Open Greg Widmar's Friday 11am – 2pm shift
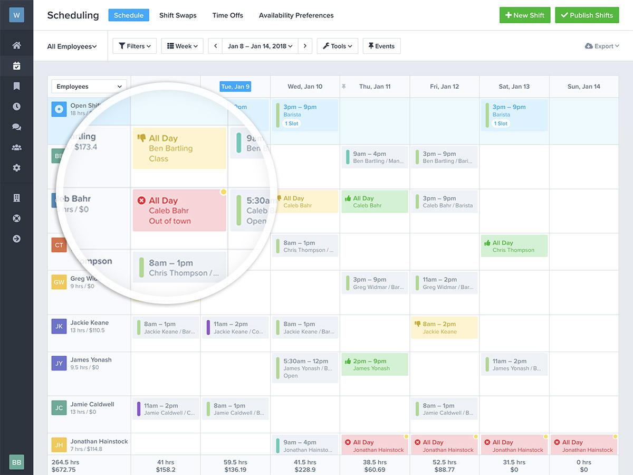633x475 pixels. (444, 283)
